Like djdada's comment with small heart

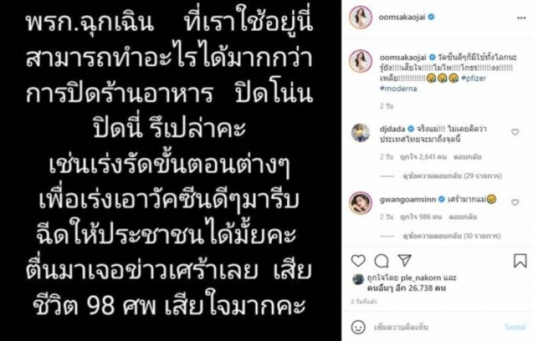(515, 132)
